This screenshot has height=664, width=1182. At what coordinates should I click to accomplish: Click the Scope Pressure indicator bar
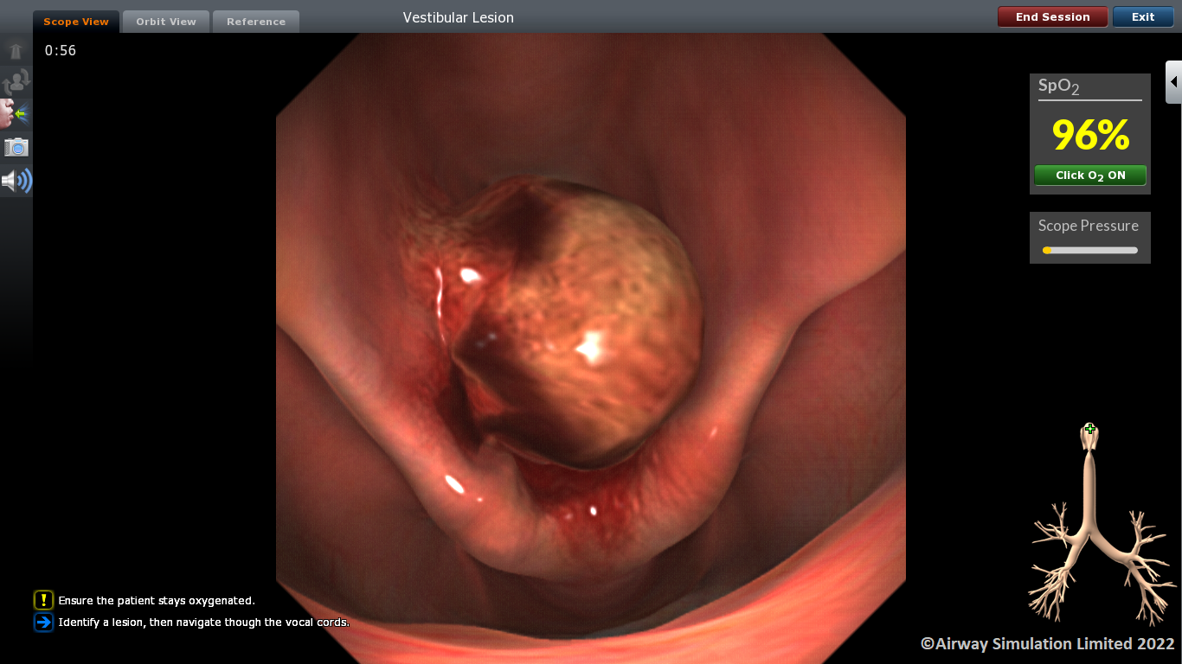point(1090,251)
